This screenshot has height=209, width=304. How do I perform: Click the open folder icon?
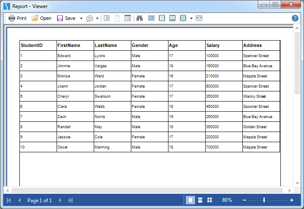[x=35, y=18]
